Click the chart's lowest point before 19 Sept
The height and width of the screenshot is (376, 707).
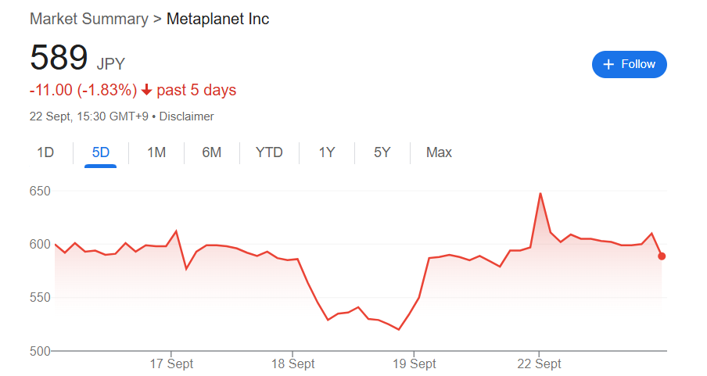click(x=399, y=330)
